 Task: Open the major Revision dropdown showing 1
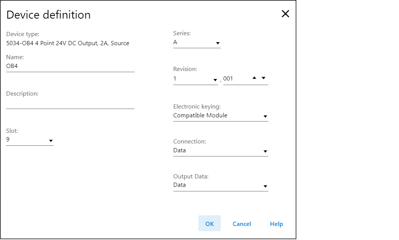tap(195, 79)
